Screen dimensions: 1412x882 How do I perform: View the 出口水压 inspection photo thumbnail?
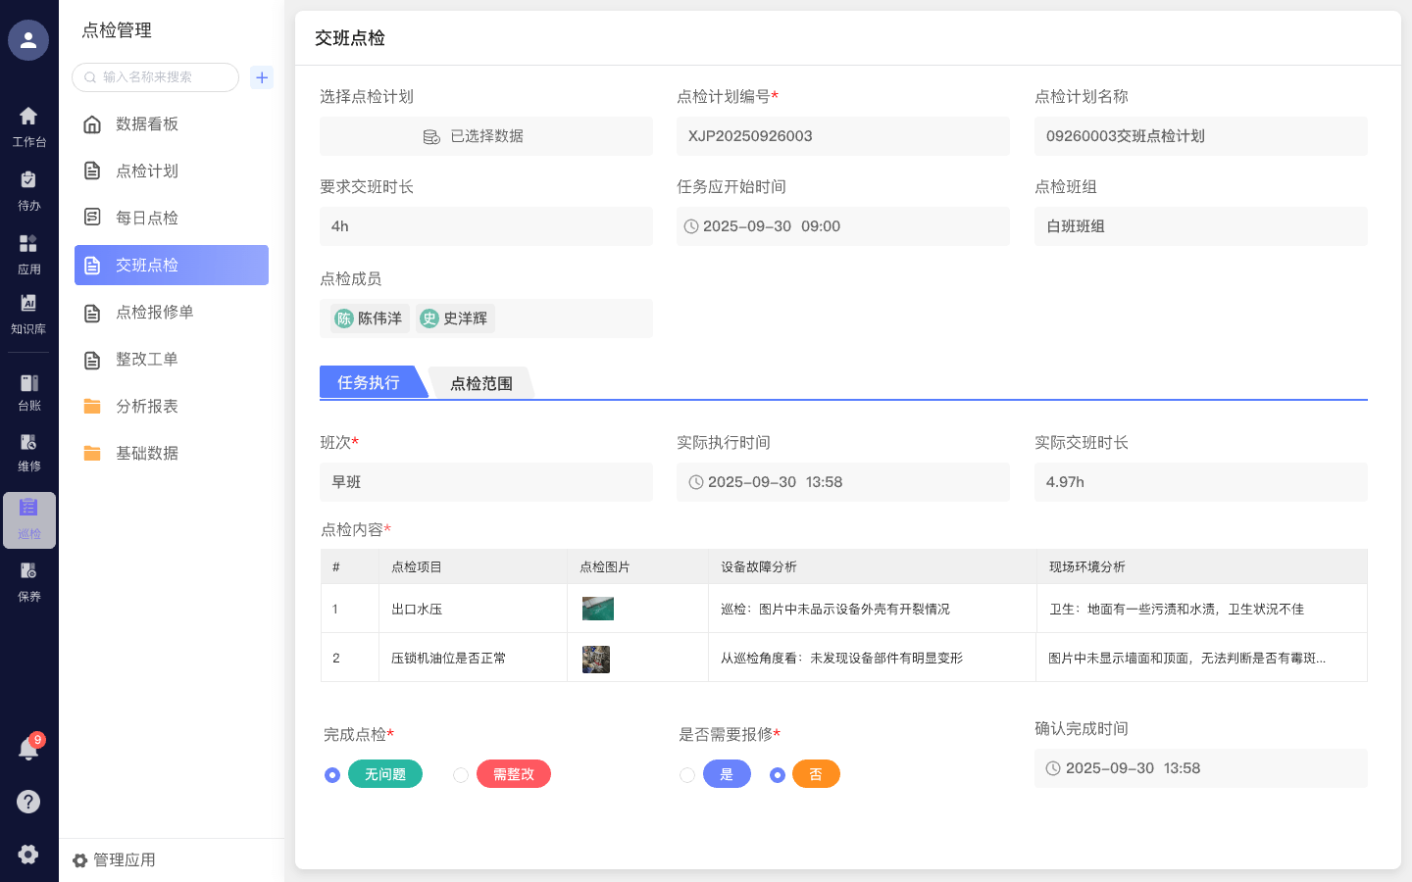[x=598, y=608]
